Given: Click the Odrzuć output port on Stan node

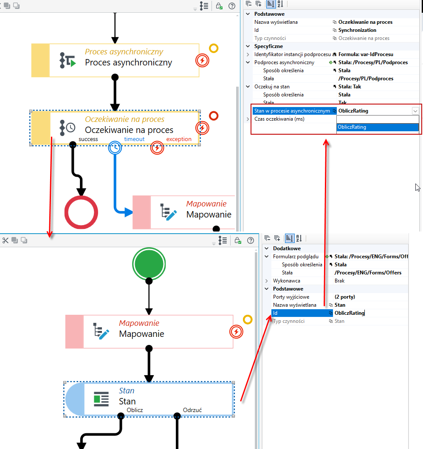Looking at the screenshot, I should (x=177, y=416).
